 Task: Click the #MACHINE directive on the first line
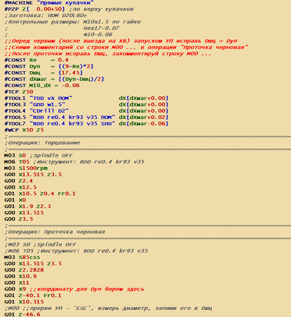point(17,3)
